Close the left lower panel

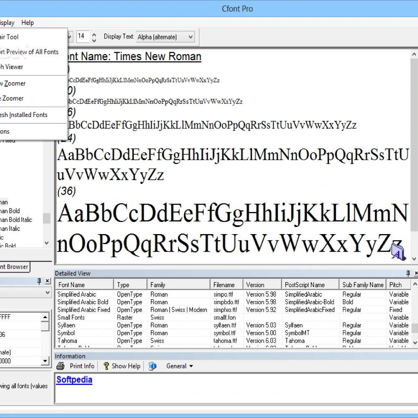click(x=48, y=281)
